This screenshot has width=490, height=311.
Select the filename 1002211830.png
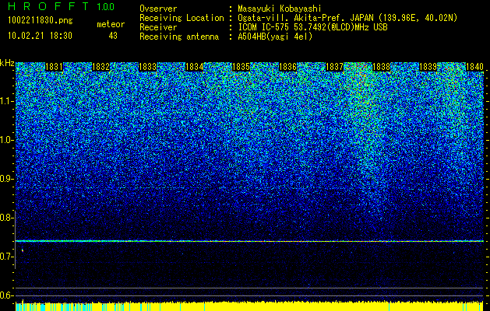pyautogui.click(x=41, y=20)
